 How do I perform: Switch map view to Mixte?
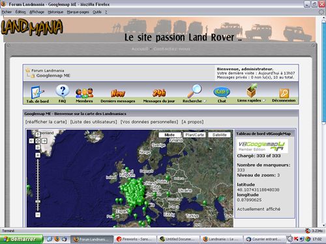pos(170,135)
